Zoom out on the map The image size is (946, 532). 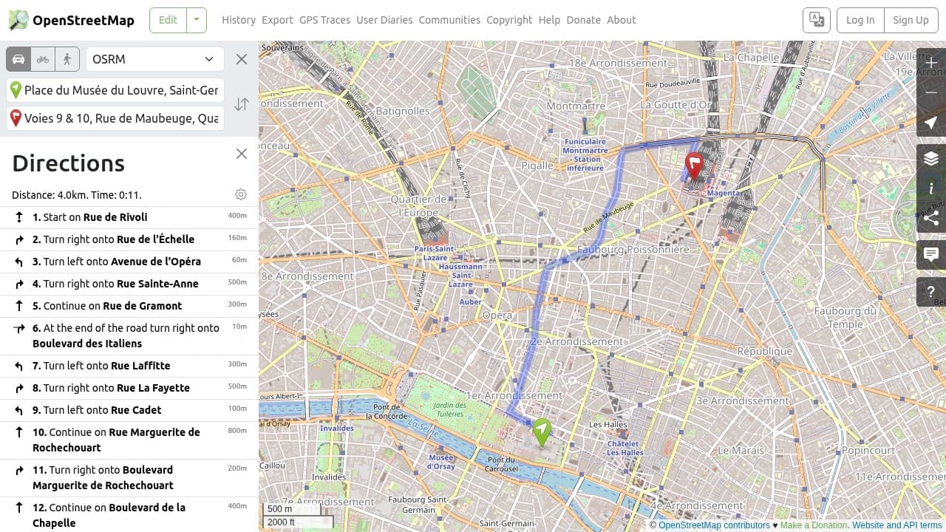point(931,92)
